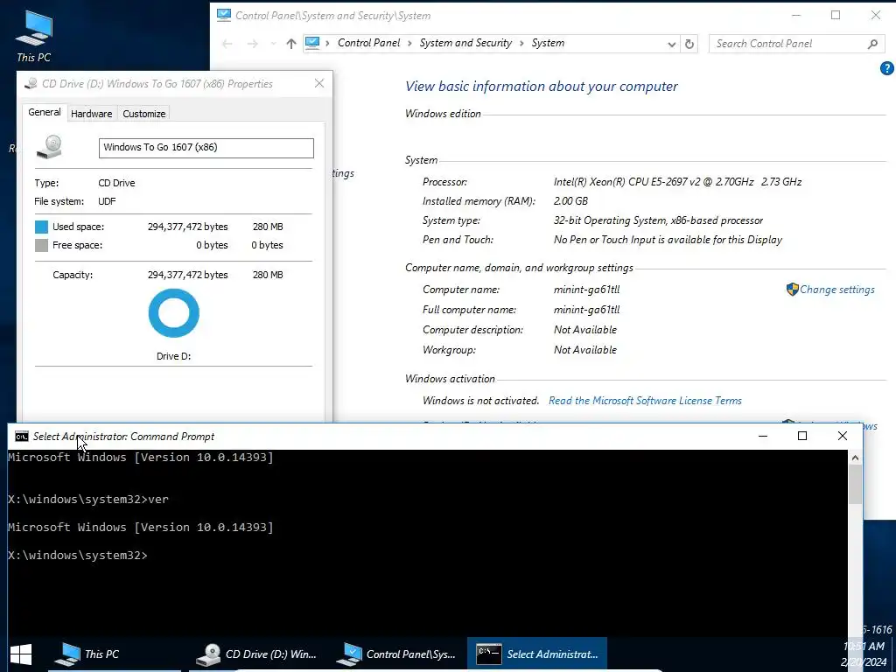The image size is (896, 672).
Task: Click the UDF file system value
Action: click(x=107, y=201)
